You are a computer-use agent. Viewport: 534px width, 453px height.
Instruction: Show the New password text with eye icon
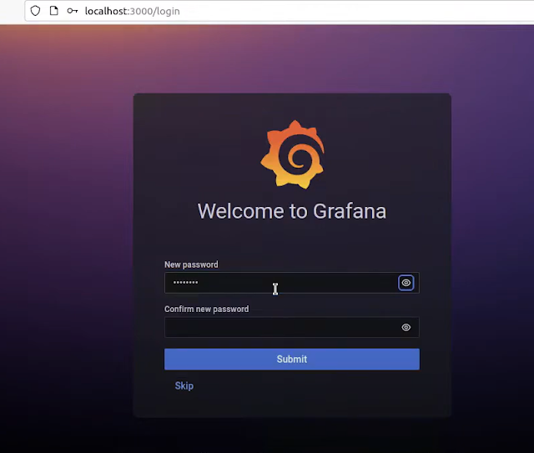pyautogui.click(x=406, y=283)
